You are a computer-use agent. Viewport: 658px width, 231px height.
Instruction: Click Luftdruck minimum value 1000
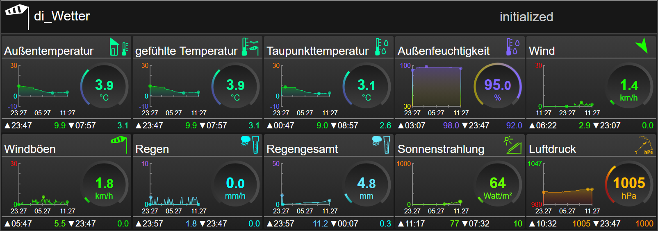tap(644, 224)
